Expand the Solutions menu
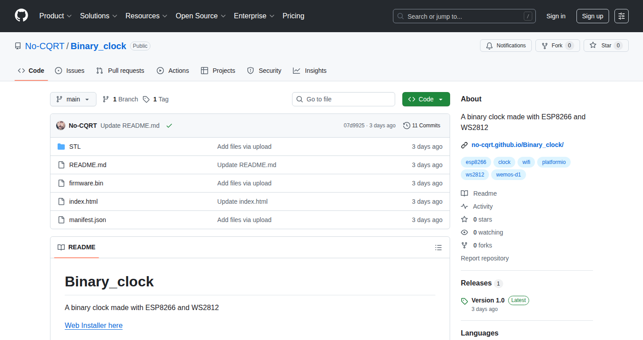Viewport: 643px width, 340px height. [99, 16]
